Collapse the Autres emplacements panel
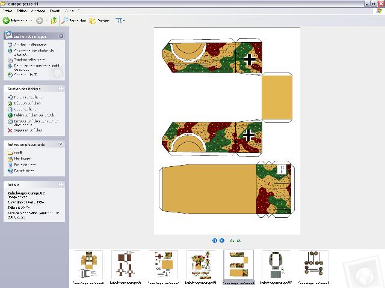Image resolution: width=385 pixels, height=288 pixels. [x=61, y=144]
